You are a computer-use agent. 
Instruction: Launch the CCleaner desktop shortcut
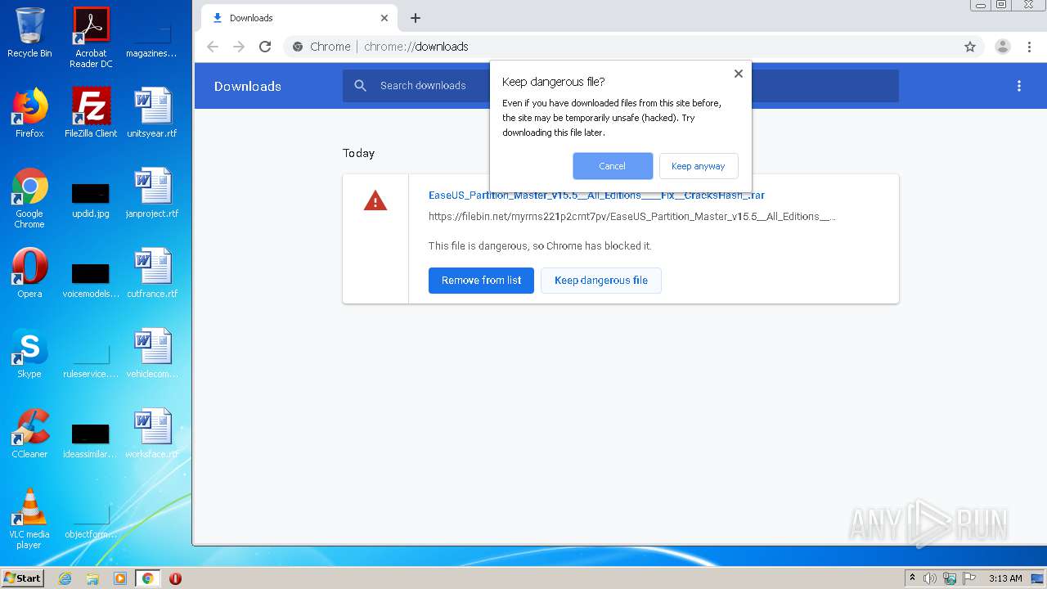[29, 433]
